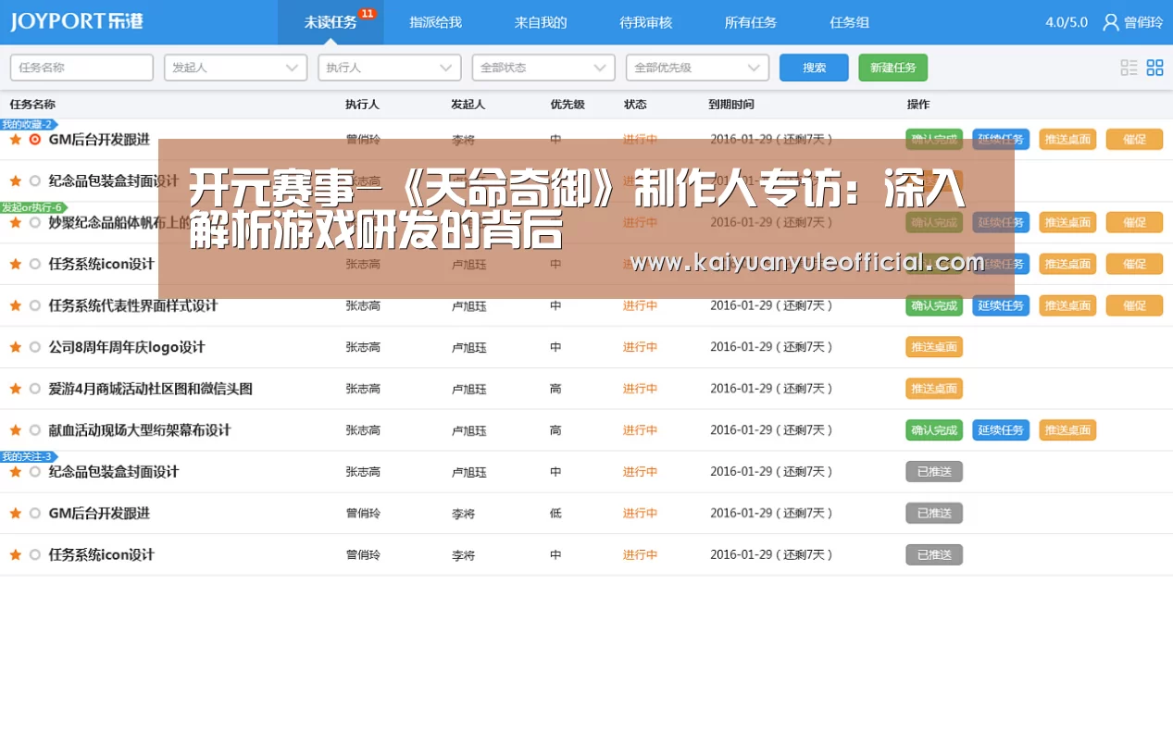Select radio for 任务系统icon设计 by 曾俏玲
Image resolution: width=1173 pixels, height=733 pixels.
35,555
